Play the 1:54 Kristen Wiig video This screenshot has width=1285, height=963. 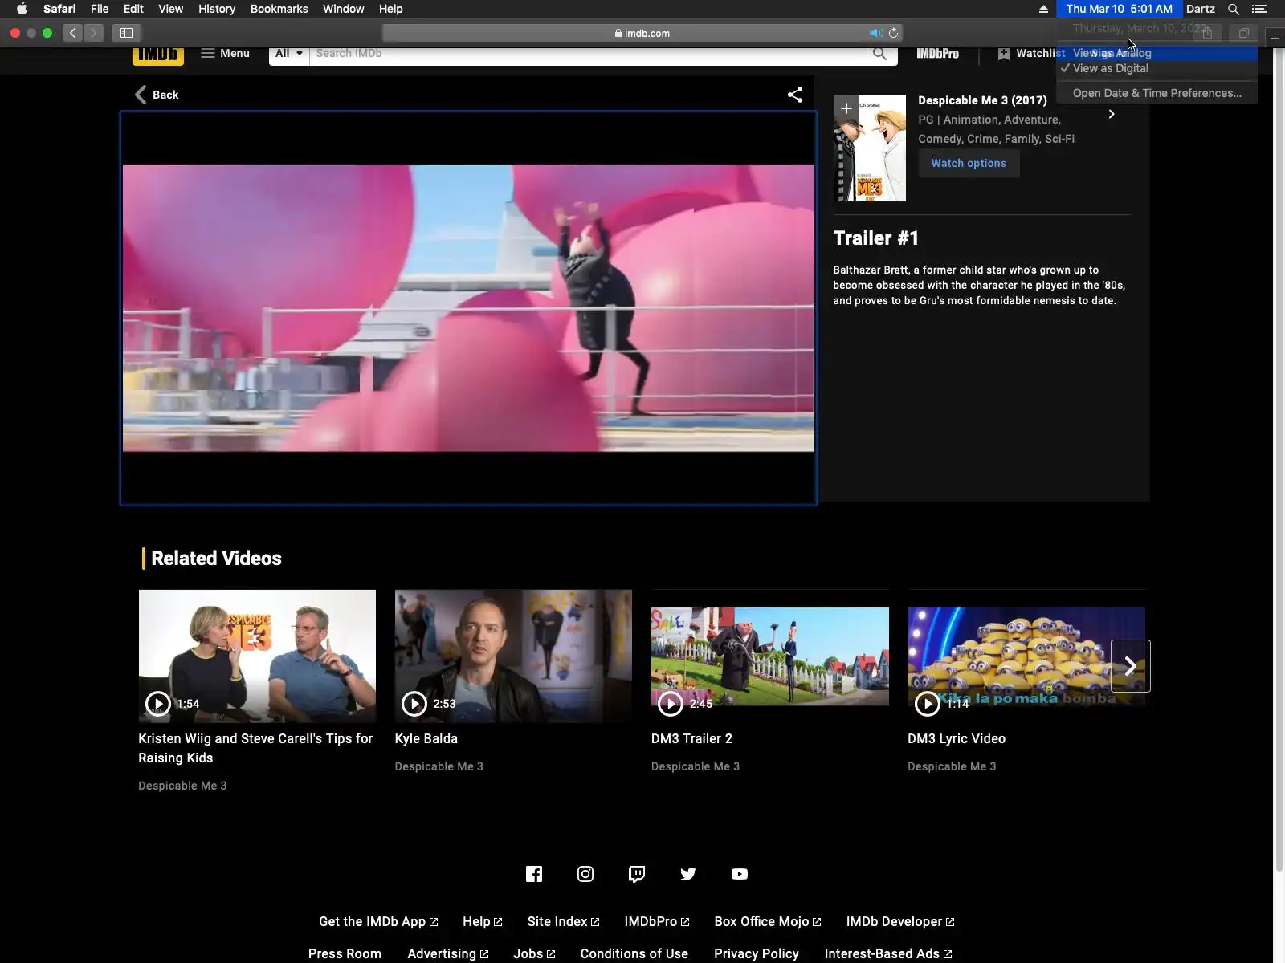click(x=158, y=704)
